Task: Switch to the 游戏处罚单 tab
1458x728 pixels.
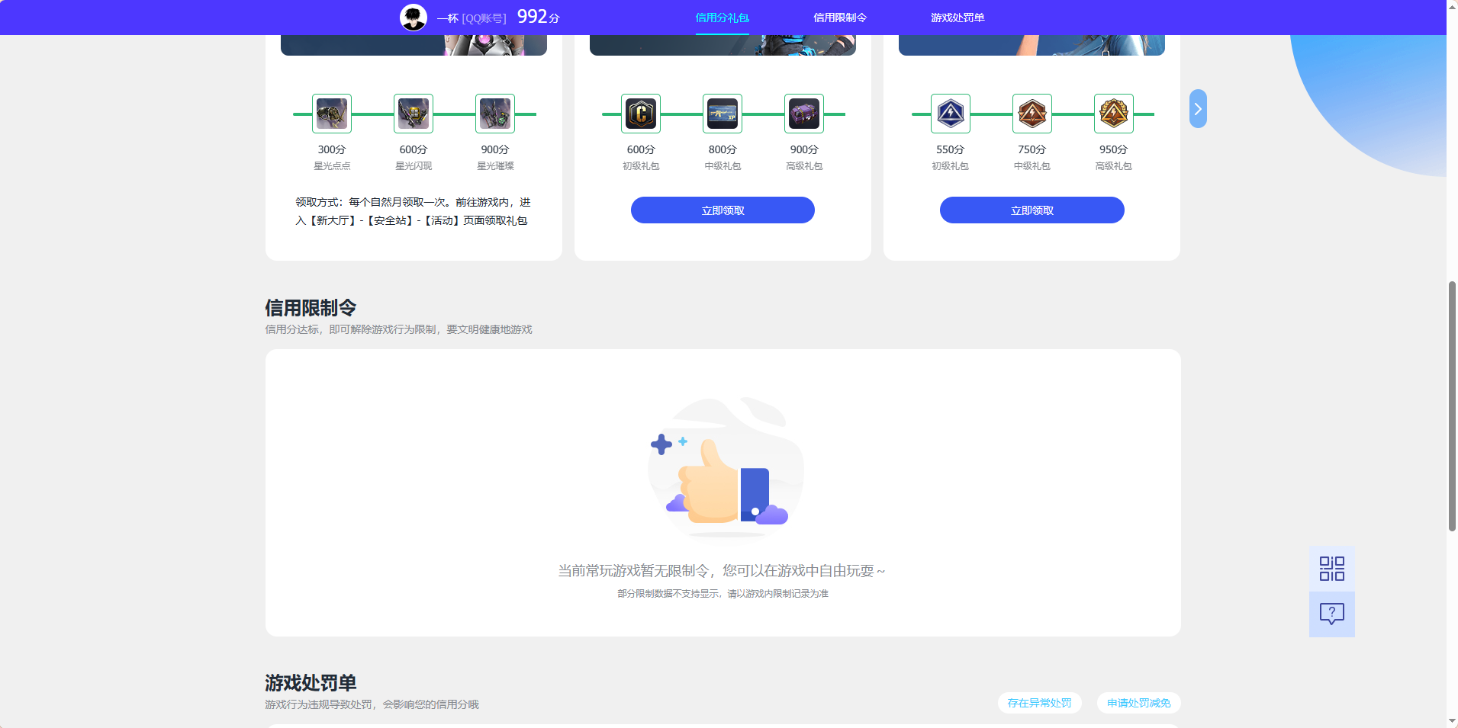Action: tap(957, 17)
